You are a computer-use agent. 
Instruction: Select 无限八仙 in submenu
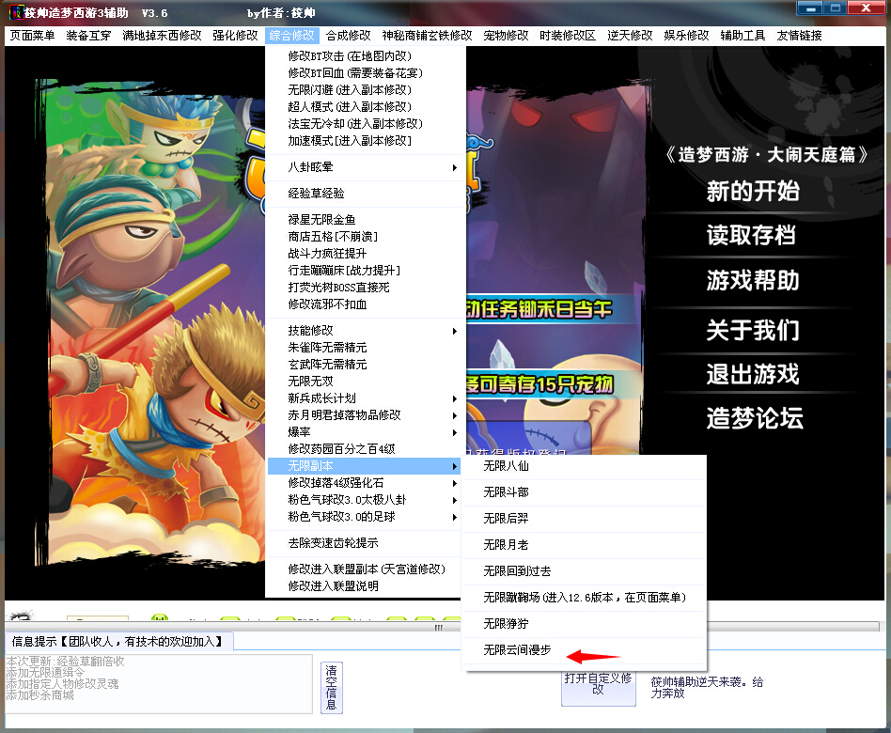(x=585, y=466)
